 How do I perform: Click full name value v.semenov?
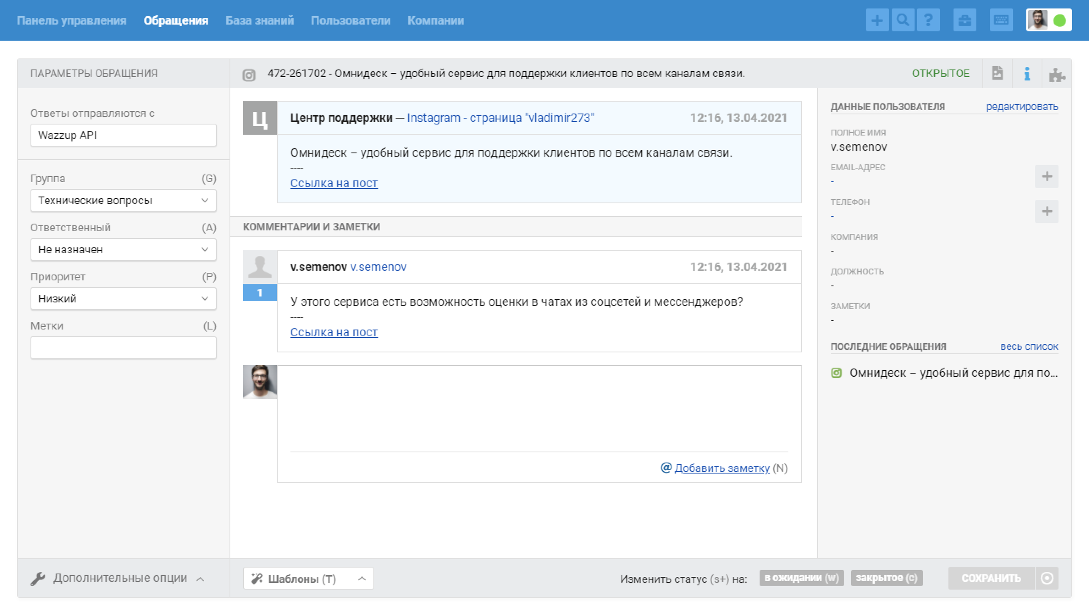[x=859, y=147]
